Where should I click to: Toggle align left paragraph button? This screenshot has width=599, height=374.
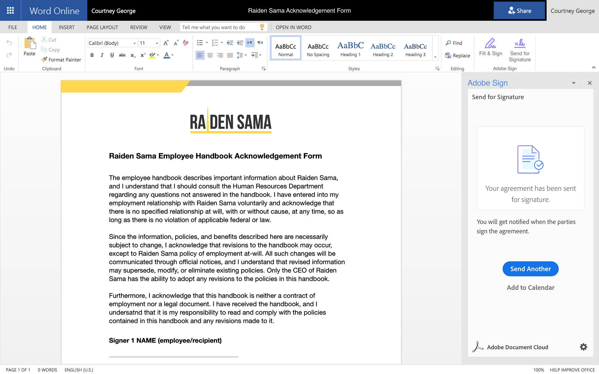[x=200, y=55]
